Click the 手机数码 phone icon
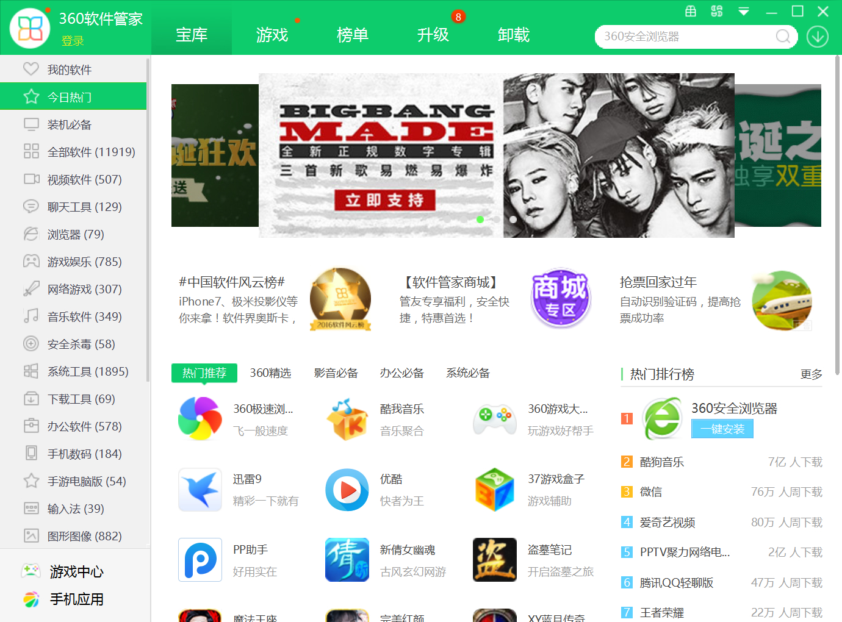This screenshot has height=622, width=842. tap(31, 453)
